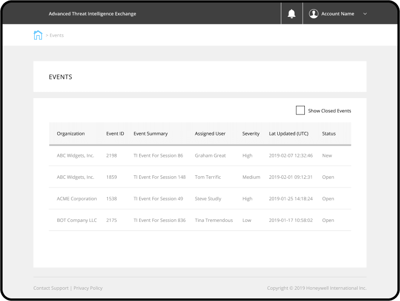Click TI Event For Session 836
The height and width of the screenshot is (301, 400).
click(x=160, y=220)
